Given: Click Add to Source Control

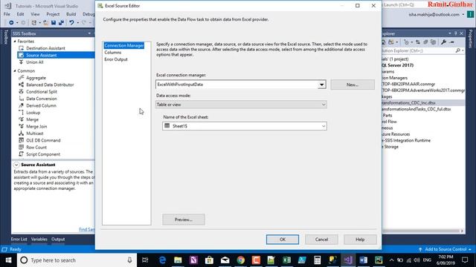Looking at the screenshot, I should click(x=445, y=249).
